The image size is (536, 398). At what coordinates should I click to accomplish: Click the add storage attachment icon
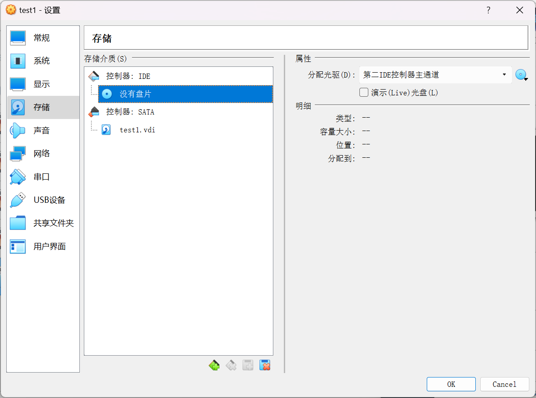click(248, 366)
